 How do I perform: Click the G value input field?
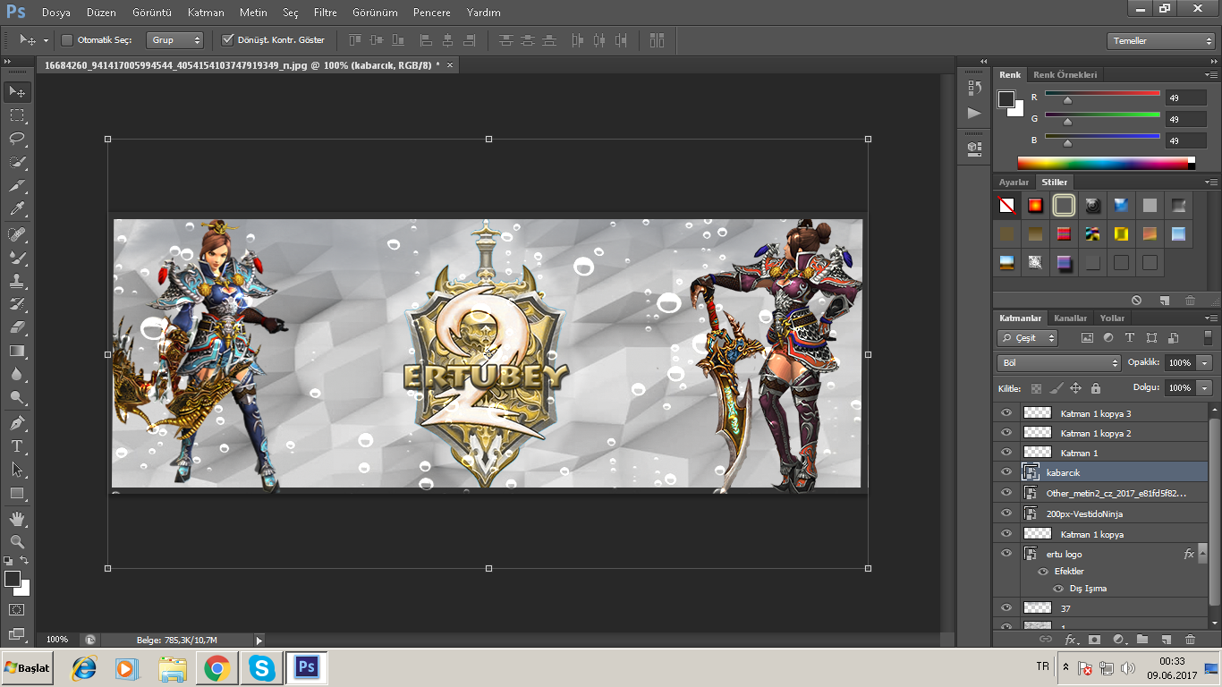(1186, 119)
